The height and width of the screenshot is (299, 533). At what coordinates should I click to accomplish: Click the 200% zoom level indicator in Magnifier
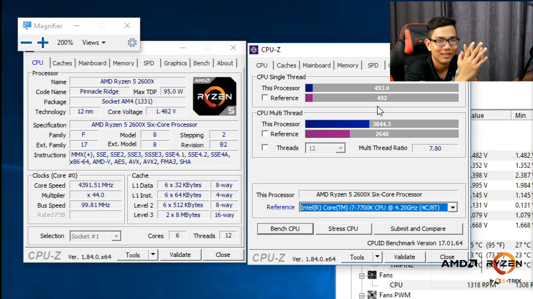click(65, 42)
